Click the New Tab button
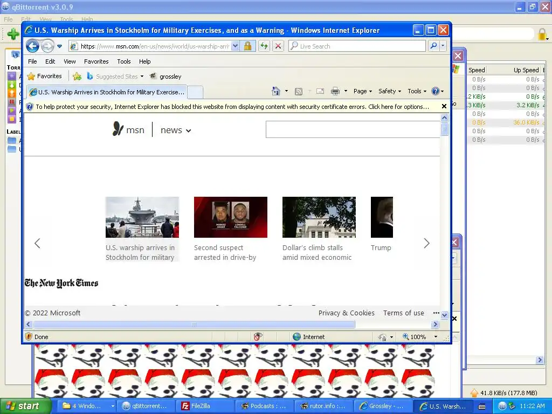Screen dimensions: 552x414 [x=195, y=93]
